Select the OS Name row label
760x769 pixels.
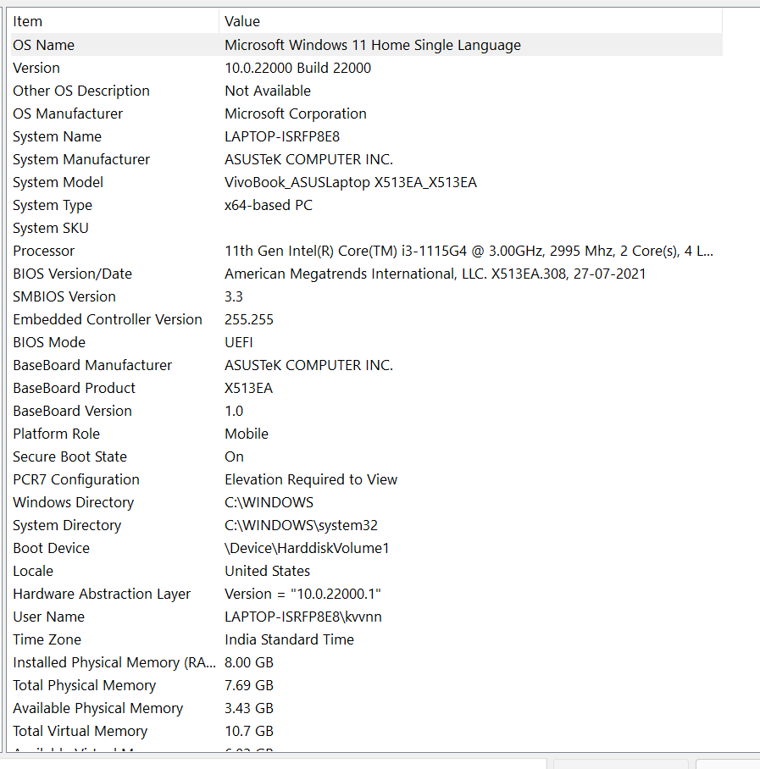pyautogui.click(x=44, y=45)
